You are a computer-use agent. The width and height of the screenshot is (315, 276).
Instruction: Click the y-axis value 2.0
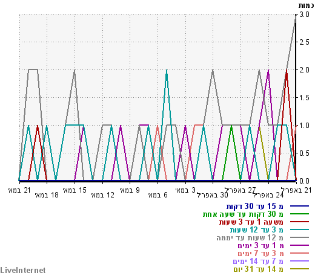[x=304, y=70]
